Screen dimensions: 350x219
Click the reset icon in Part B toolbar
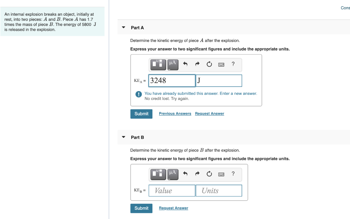pyautogui.click(x=209, y=174)
